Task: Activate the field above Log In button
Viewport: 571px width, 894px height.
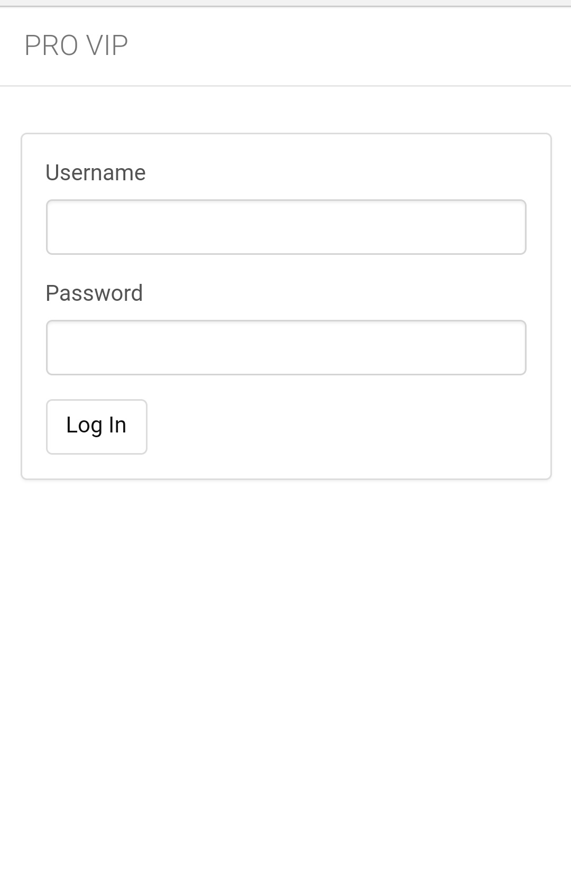Action: (285, 347)
